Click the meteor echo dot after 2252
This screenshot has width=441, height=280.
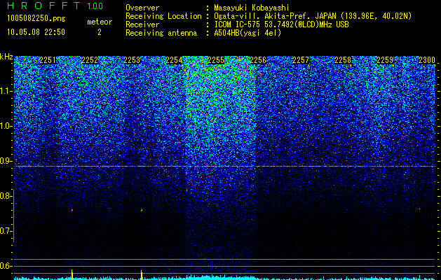[142, 210]
